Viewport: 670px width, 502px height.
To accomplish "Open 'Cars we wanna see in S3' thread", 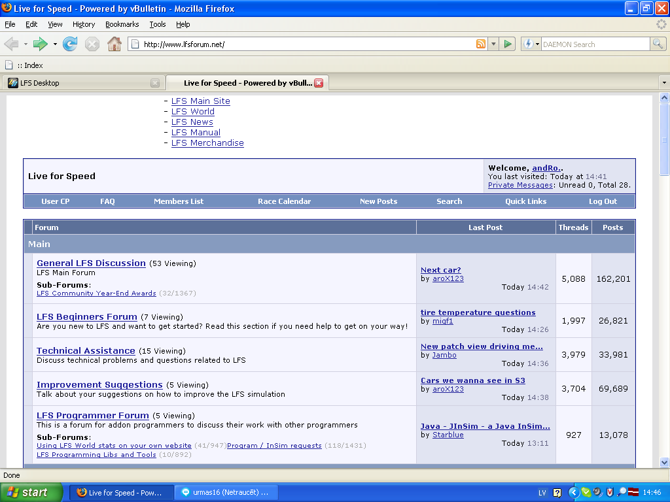I will point(473,381).
